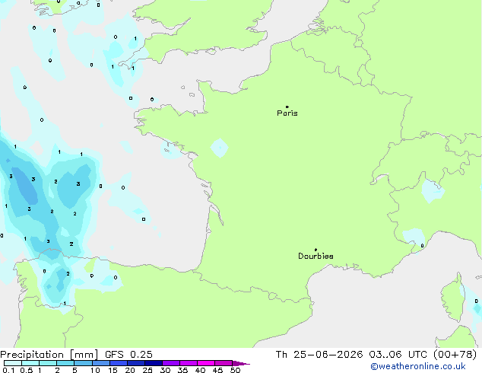
Task: Click the '(00+78)' forecast offset text
Action: (455, 355)
